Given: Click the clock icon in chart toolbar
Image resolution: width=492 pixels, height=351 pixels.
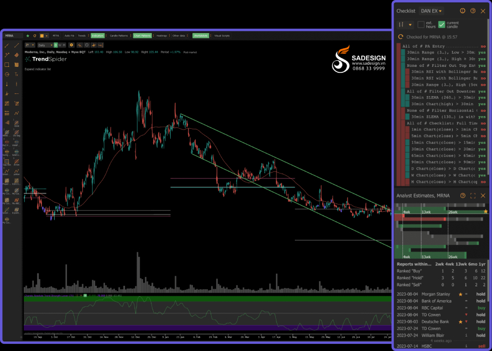Looking at the screenshot, I should [x=87, y=45].
